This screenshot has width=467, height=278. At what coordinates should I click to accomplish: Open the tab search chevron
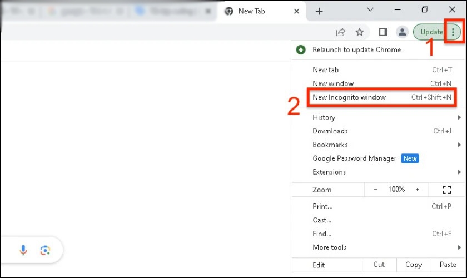pyautogui.click(x=370, y=10)
